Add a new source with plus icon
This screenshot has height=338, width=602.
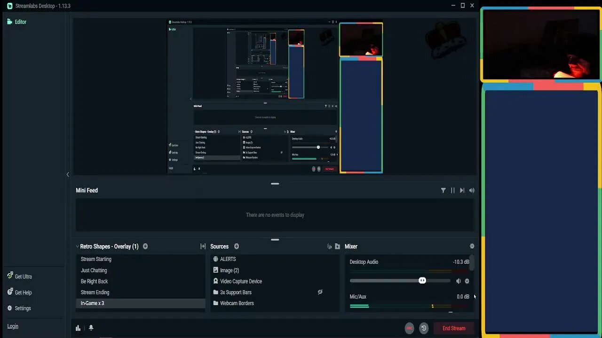tap(237, 246)
